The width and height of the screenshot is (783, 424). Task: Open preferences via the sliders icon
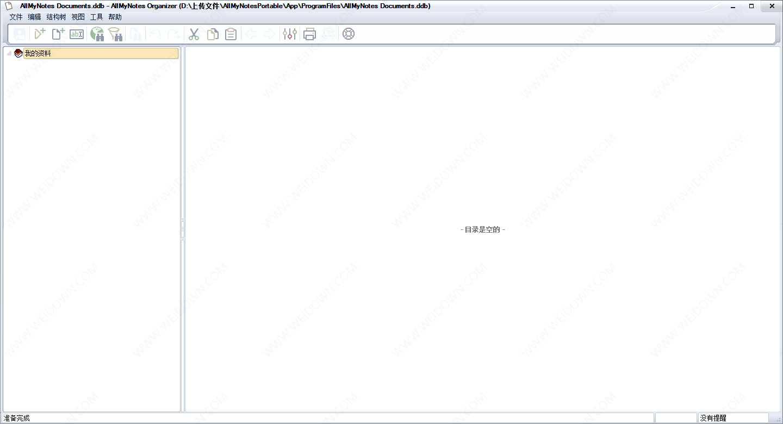290,34
